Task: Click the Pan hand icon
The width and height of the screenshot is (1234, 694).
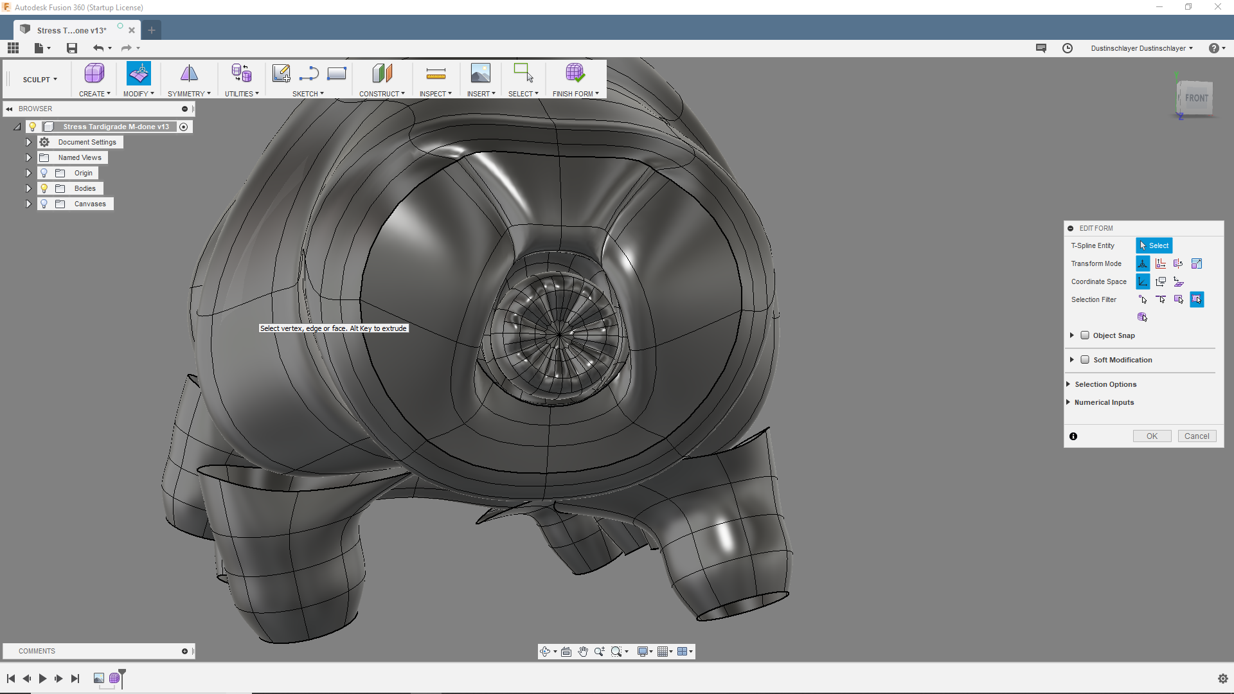Action: 583,652
